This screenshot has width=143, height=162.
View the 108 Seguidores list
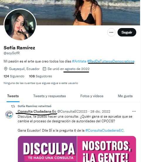pos(40,76)
